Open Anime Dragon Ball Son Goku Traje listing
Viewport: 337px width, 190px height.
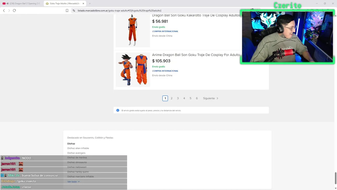(x=196, y=55)
